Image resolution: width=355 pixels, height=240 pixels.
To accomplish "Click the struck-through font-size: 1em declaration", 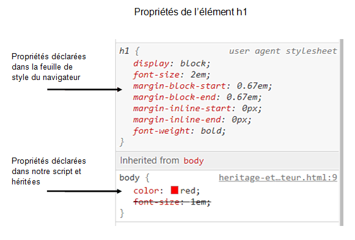I will coord(172,202).
